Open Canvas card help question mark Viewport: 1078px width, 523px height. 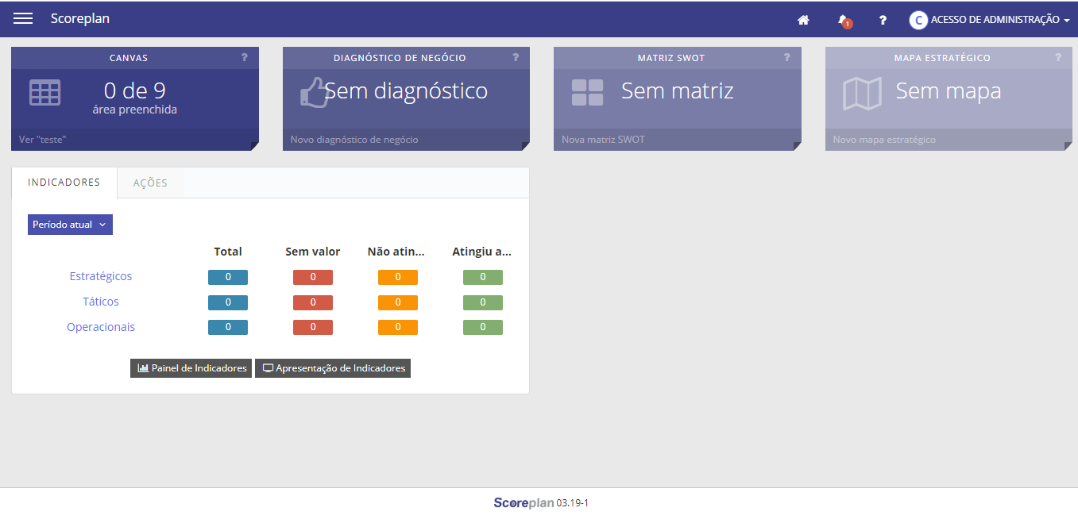click(x=245, y=57)
